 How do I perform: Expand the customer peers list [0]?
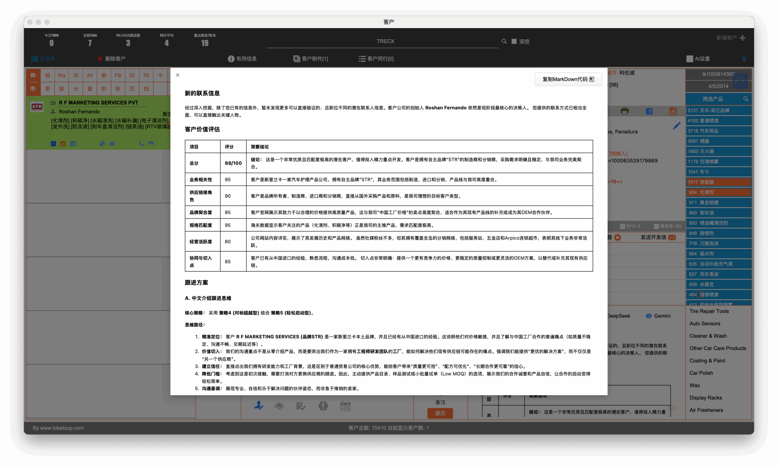click(376, 59)
